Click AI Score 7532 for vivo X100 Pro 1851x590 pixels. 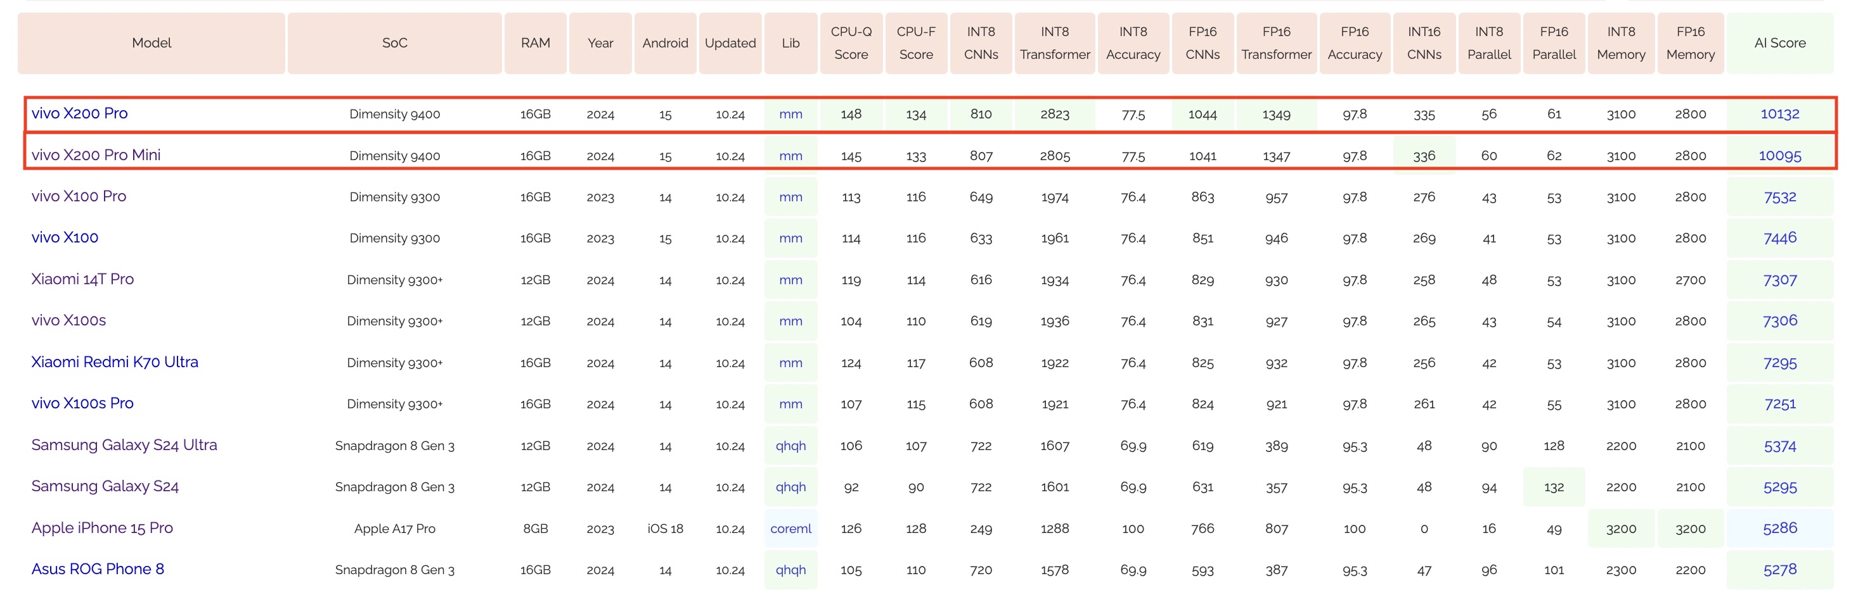click(x=1780, y=197)
